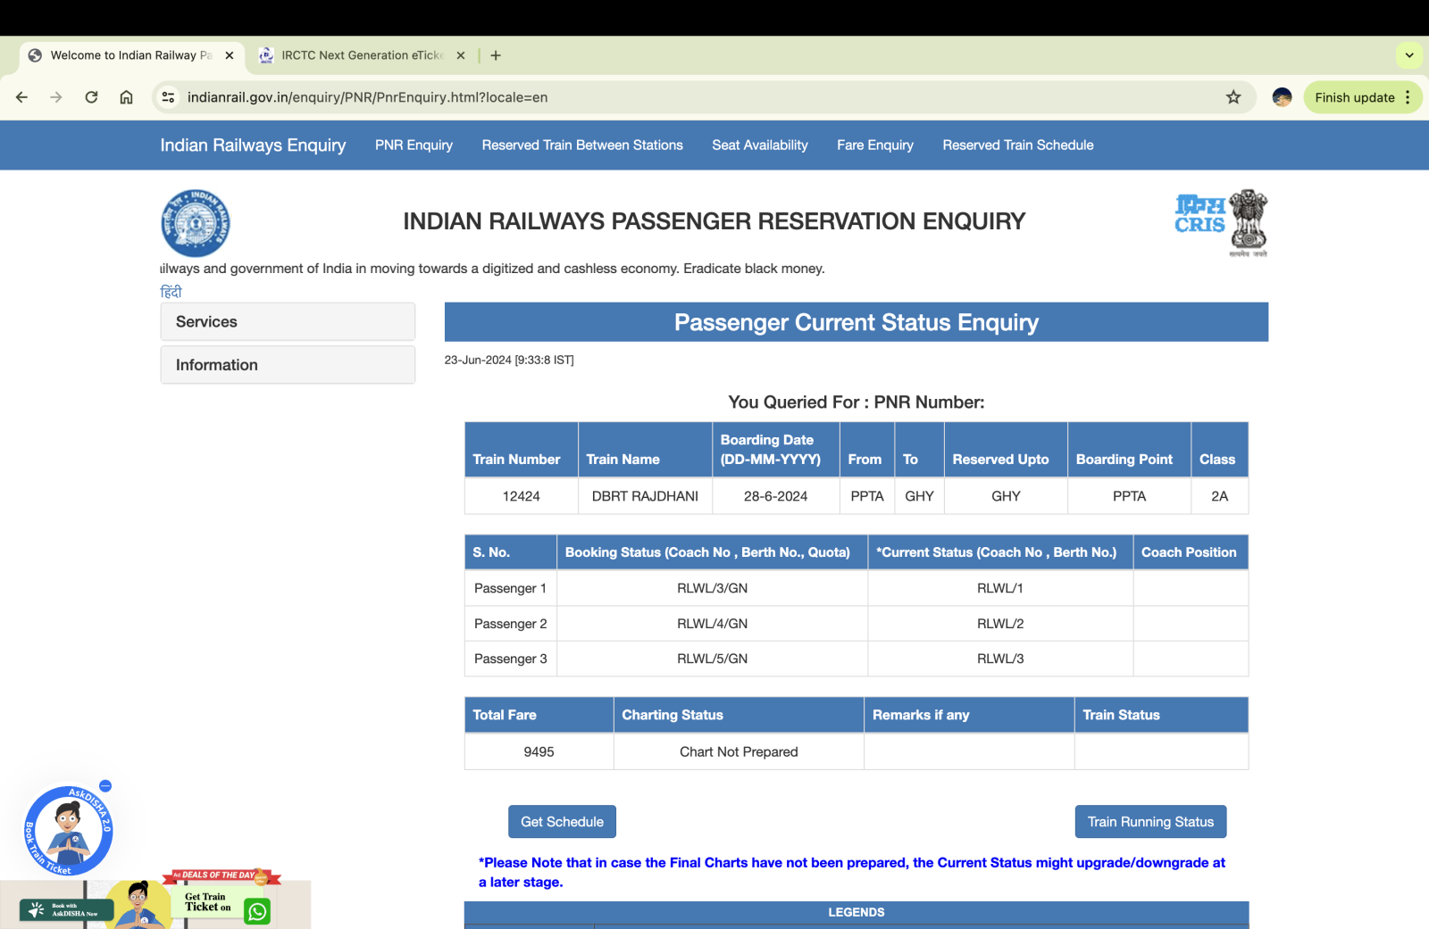1429x929 pixels.
Task: Reload the PNR enquiry page
Action: pos(91,97)
